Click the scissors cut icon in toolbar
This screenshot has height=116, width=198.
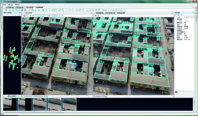coord(93,10)
